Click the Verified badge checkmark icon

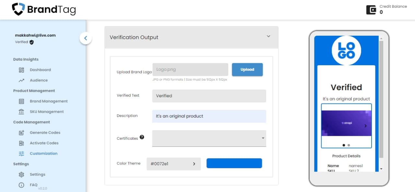click(31, 42)
